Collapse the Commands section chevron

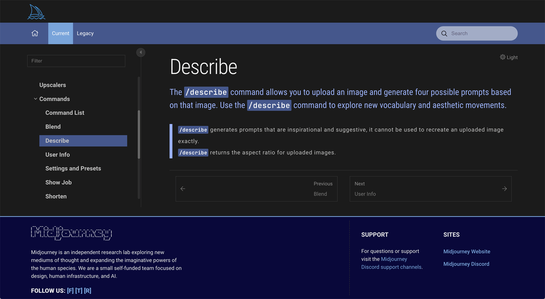point(35,99)
